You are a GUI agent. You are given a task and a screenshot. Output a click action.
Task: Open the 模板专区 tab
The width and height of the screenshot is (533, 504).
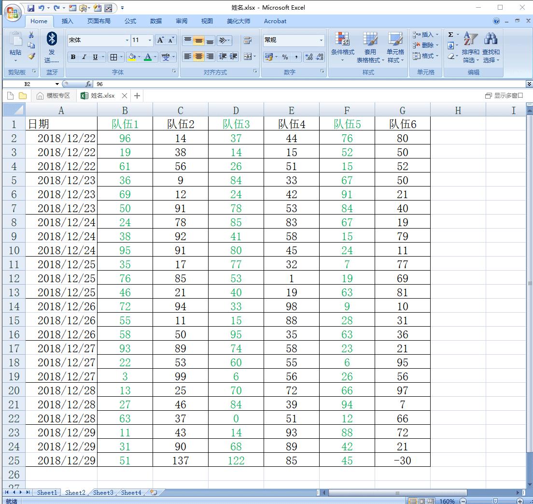(54, 96)
